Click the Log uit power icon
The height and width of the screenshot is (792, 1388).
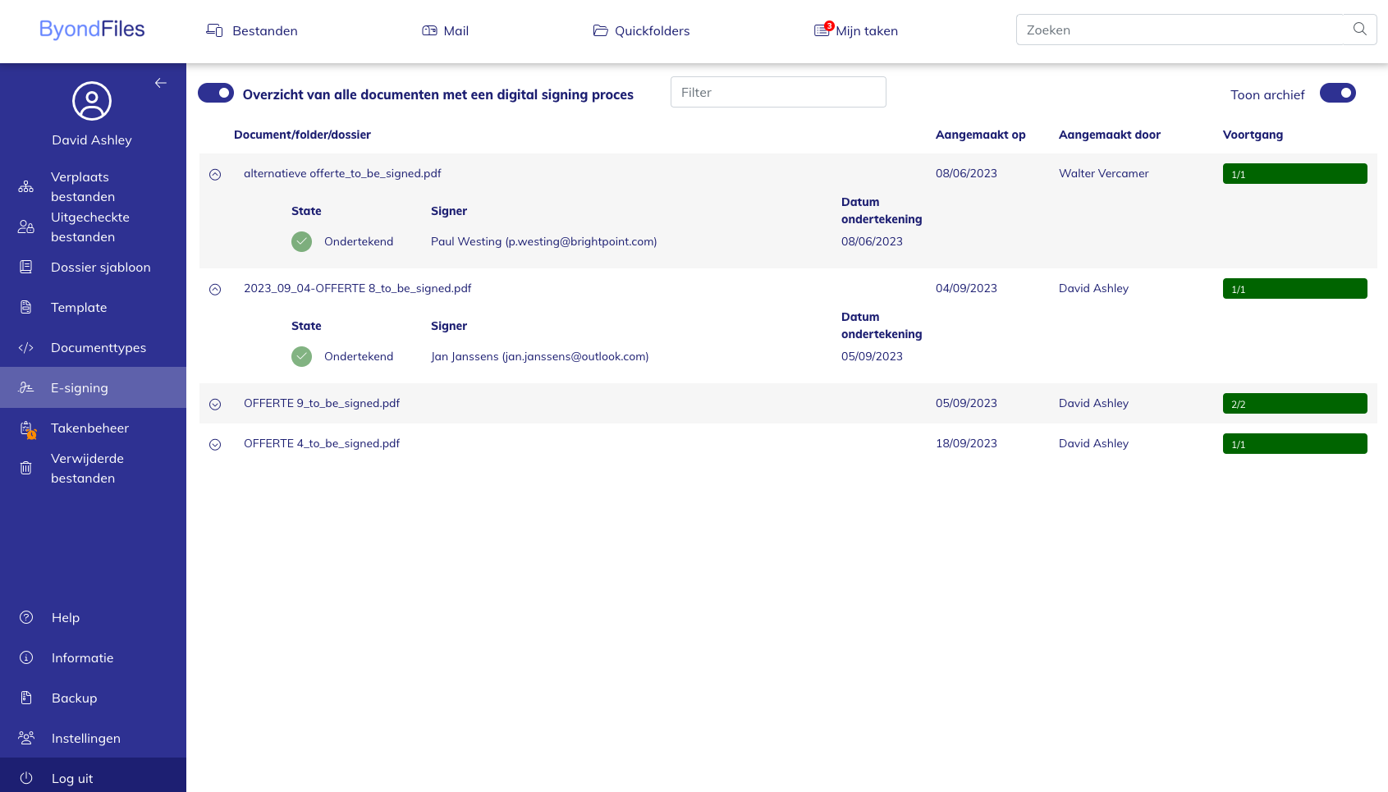tap(26, 778)
